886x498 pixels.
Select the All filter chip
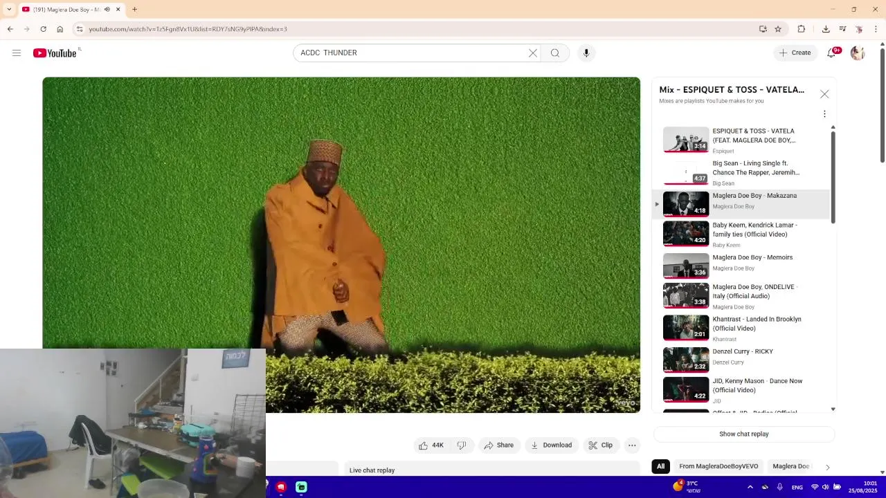tap(660, 466)
